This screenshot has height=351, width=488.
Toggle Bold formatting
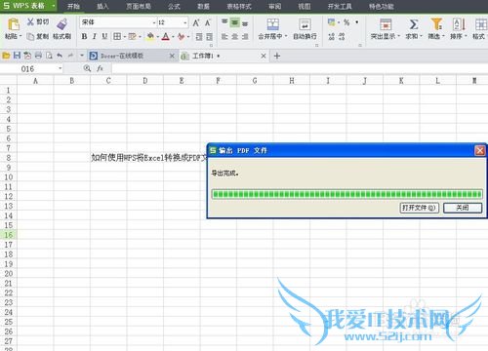[x=84, y=36]
